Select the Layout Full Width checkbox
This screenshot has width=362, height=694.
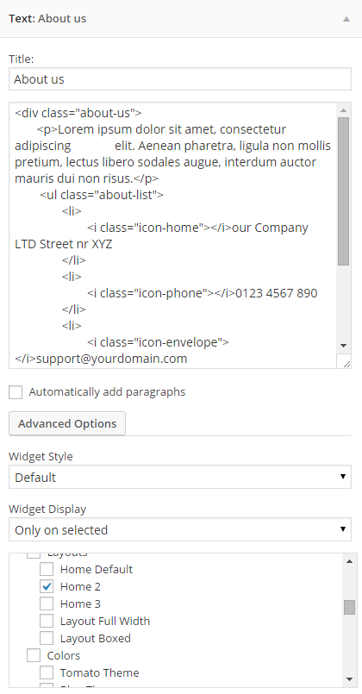(47, 621)
